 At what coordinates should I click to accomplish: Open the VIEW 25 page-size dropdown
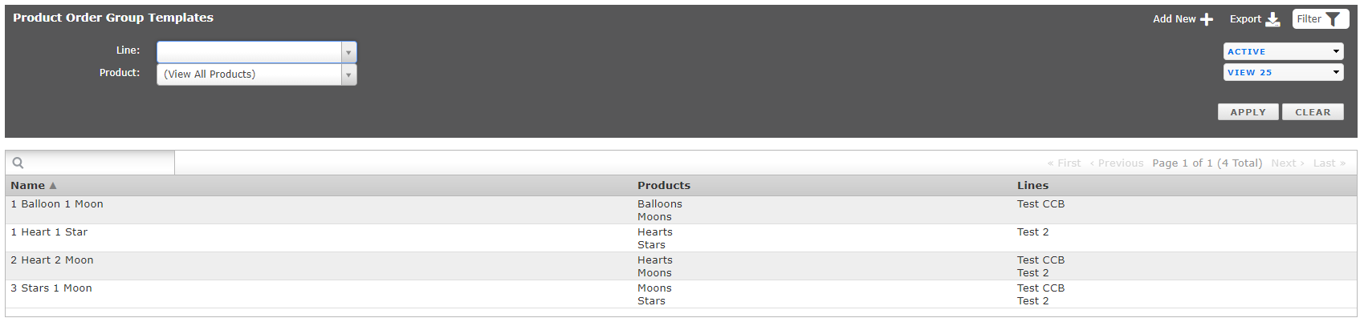(1284, 72)
